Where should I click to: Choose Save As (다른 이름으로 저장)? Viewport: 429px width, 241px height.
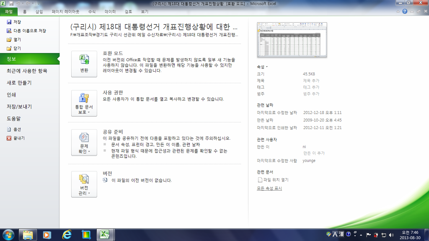click(26, 31)
